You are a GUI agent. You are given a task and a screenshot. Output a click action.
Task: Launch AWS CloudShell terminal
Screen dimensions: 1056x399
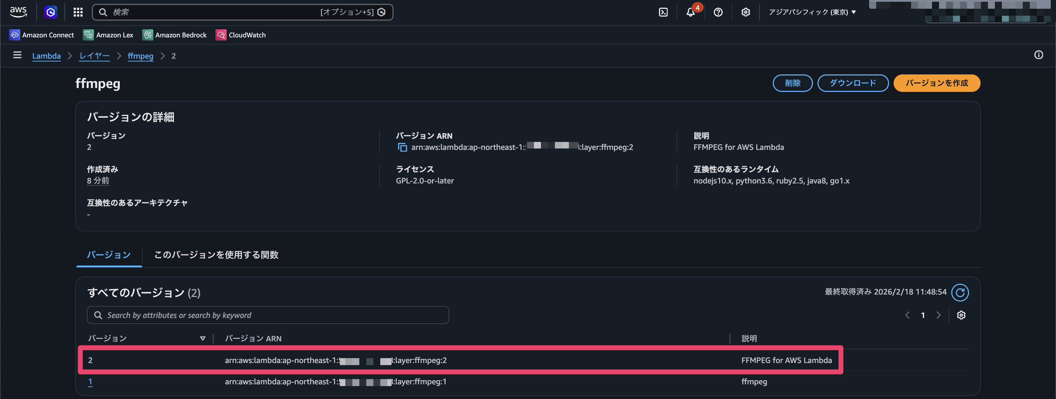(x=664, y=12)
